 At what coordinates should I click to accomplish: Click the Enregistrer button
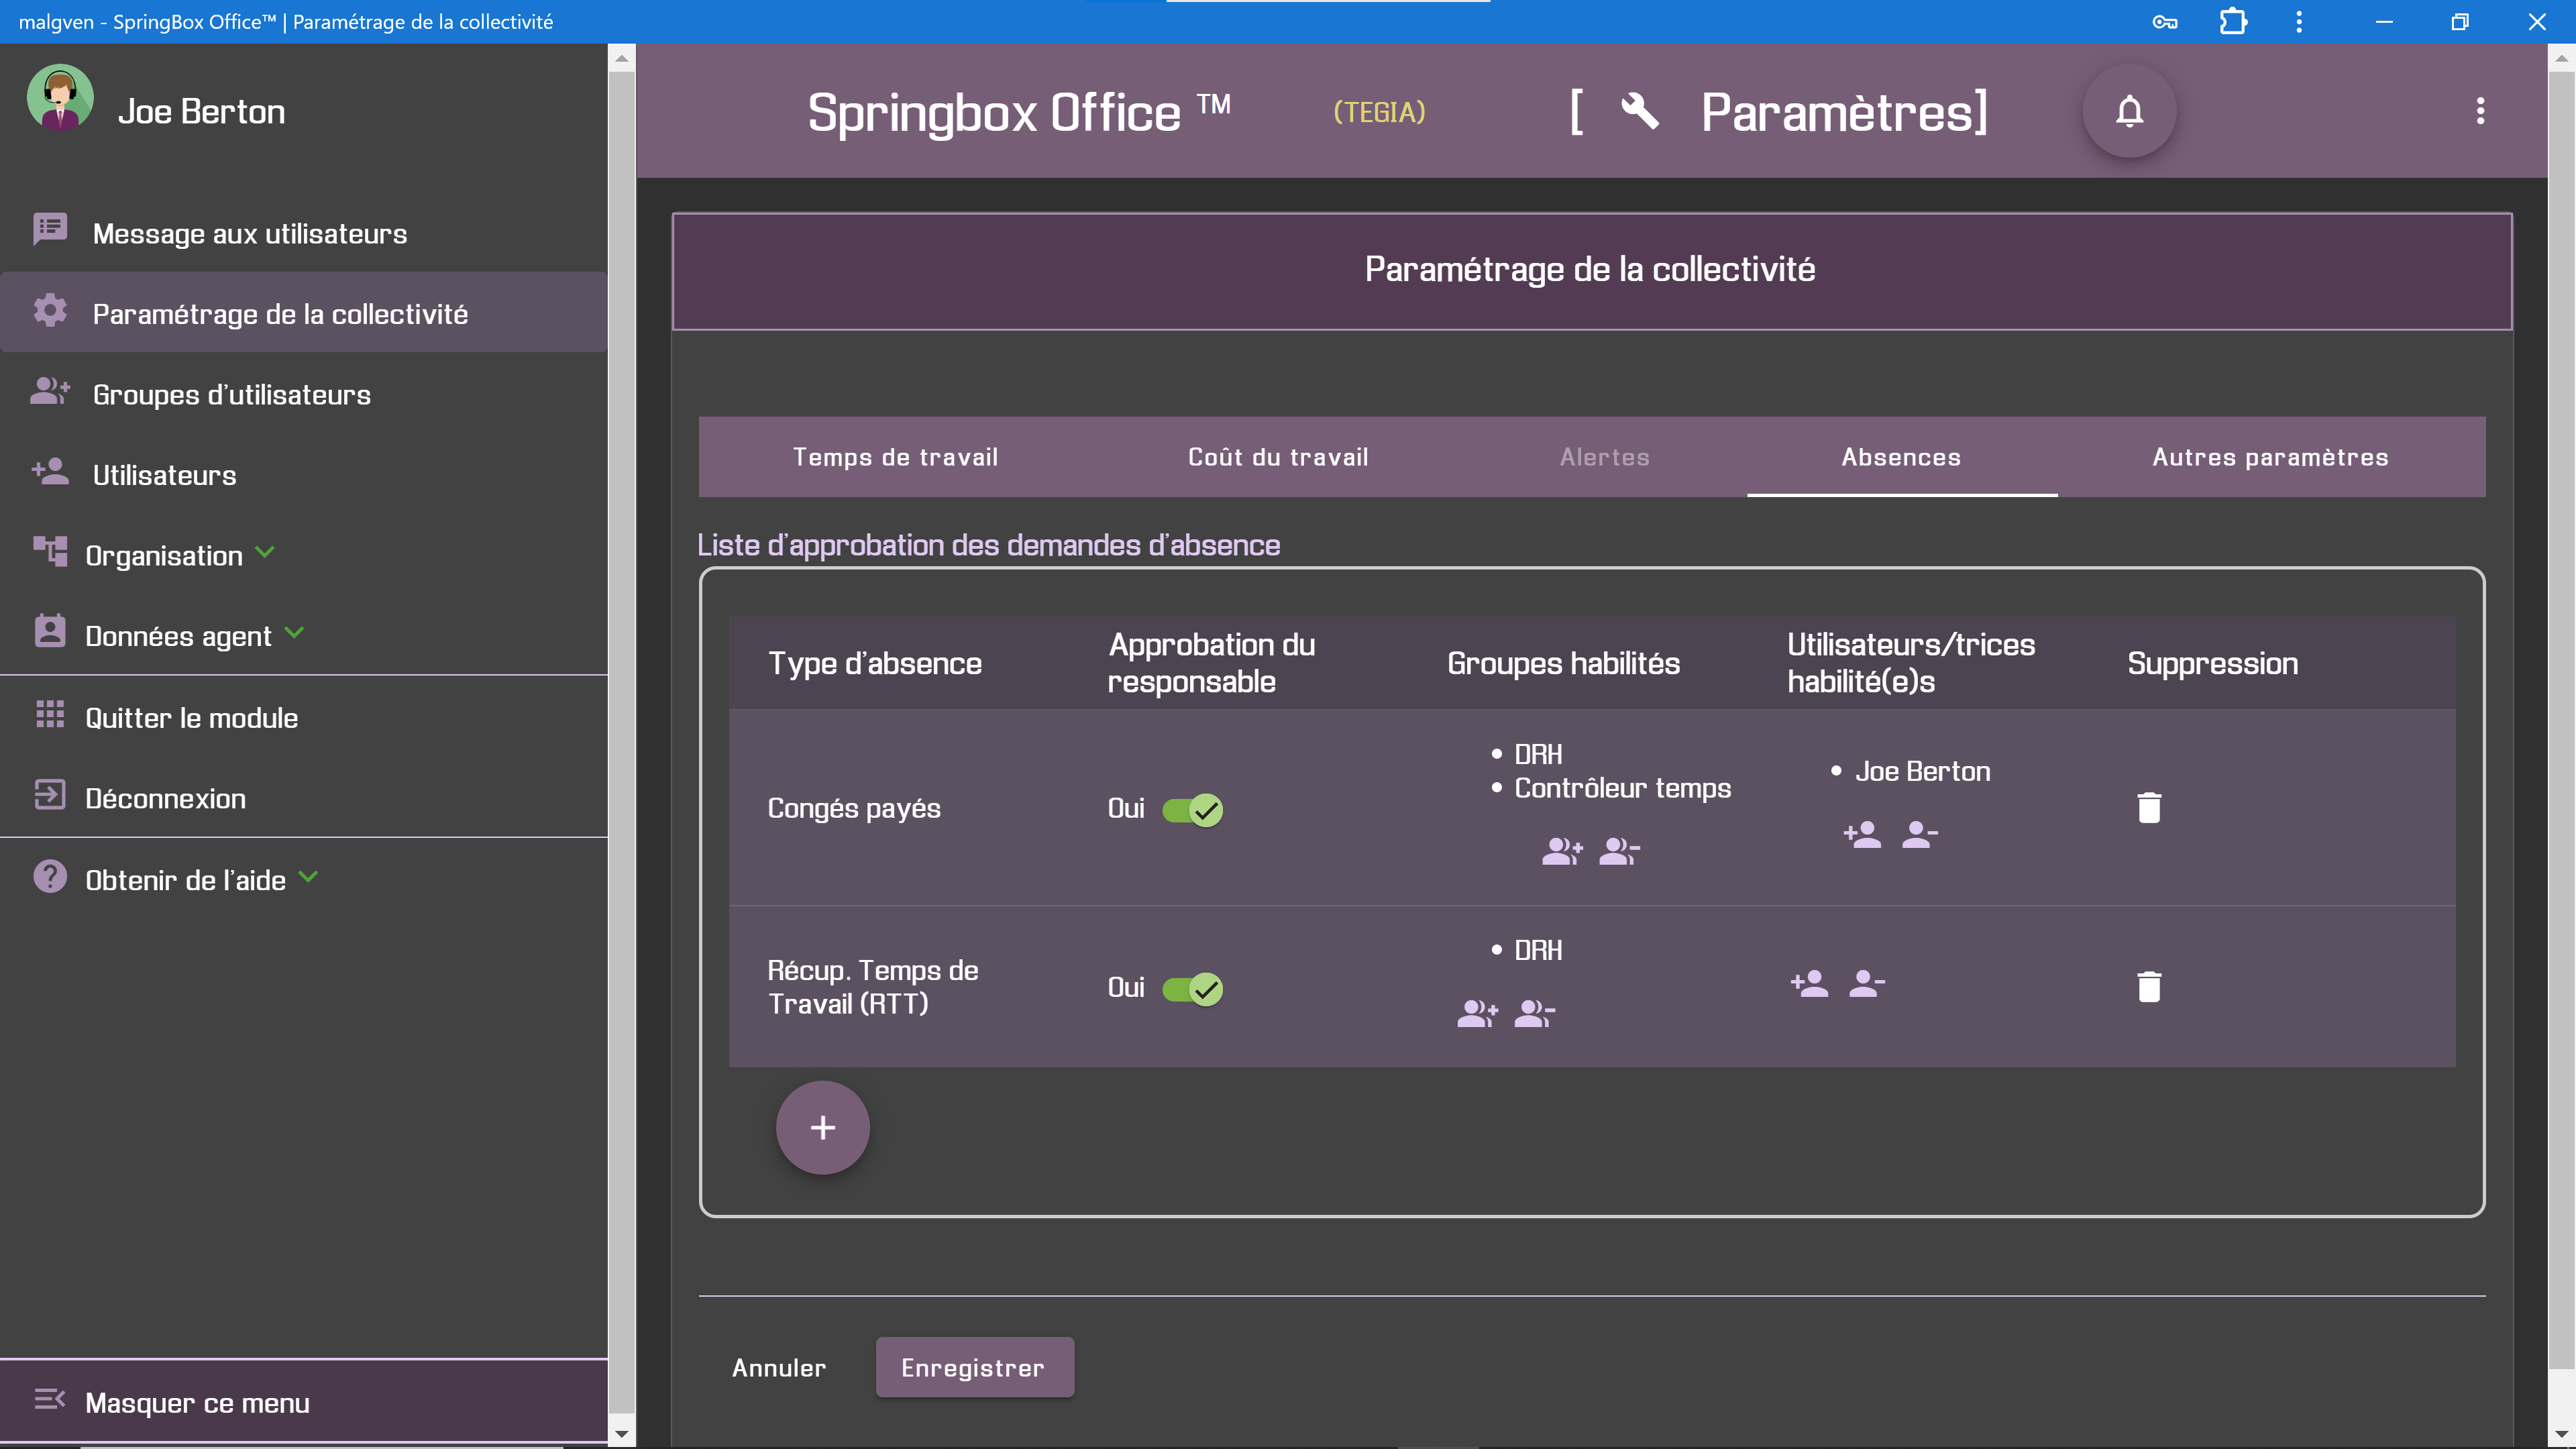click(974, 1368)
